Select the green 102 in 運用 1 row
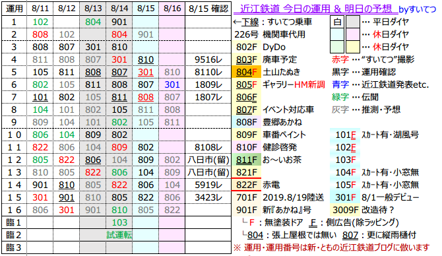 click(40, 22)
